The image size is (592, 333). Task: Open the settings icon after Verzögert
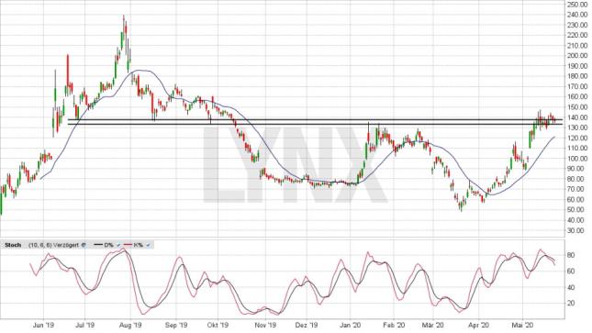pos(84,245)
